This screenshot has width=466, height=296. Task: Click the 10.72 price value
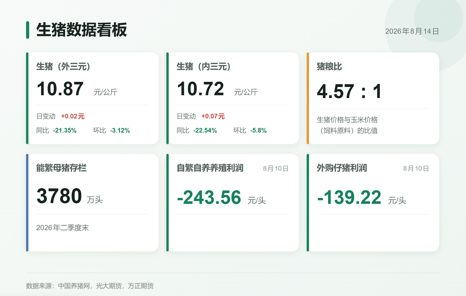coord(200,89)
